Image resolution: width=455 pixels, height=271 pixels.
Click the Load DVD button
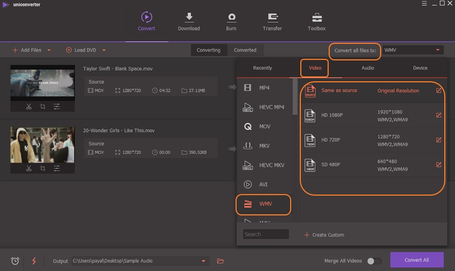[81, 50]
